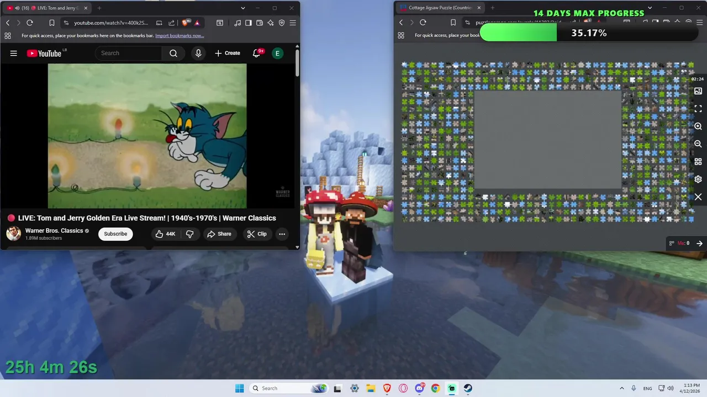Click arrow beside Me: 0 counter
The height and width of the screenshot is (397, 707).
click(x=699, y=243)
